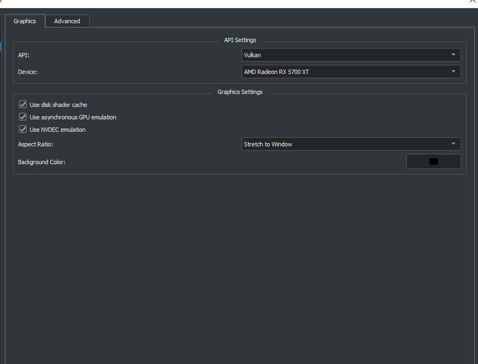Switch to the Graphics tab

click(x=25, y=21)
